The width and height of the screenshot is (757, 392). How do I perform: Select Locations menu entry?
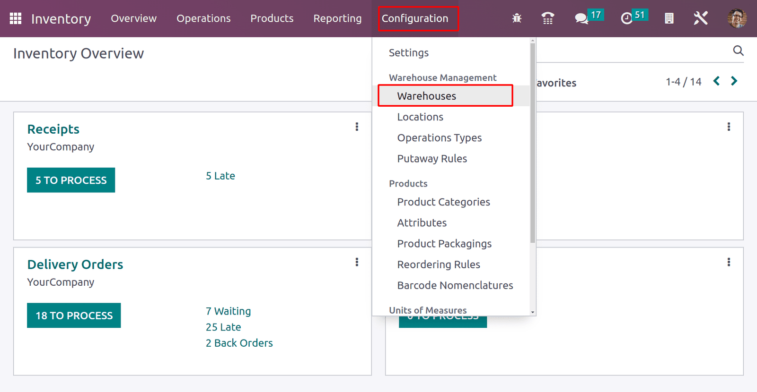click(420, 117)
